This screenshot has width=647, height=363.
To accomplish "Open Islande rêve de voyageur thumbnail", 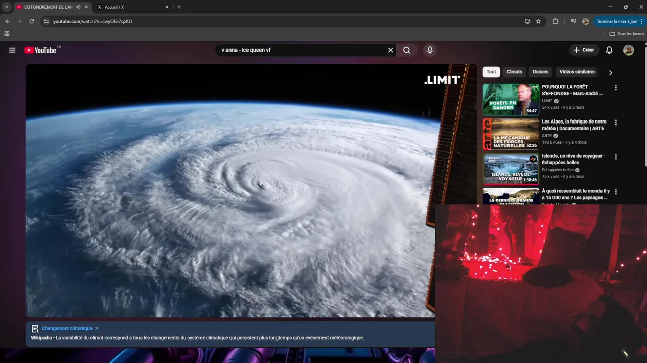I will 511,169.
